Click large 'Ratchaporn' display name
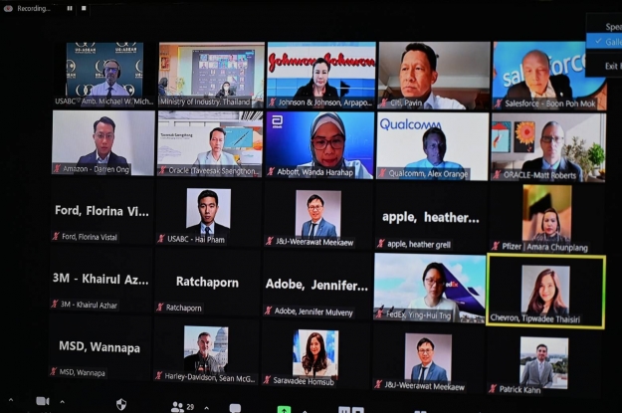Screen dimensions: 622x413 click(x=207, y=282)
